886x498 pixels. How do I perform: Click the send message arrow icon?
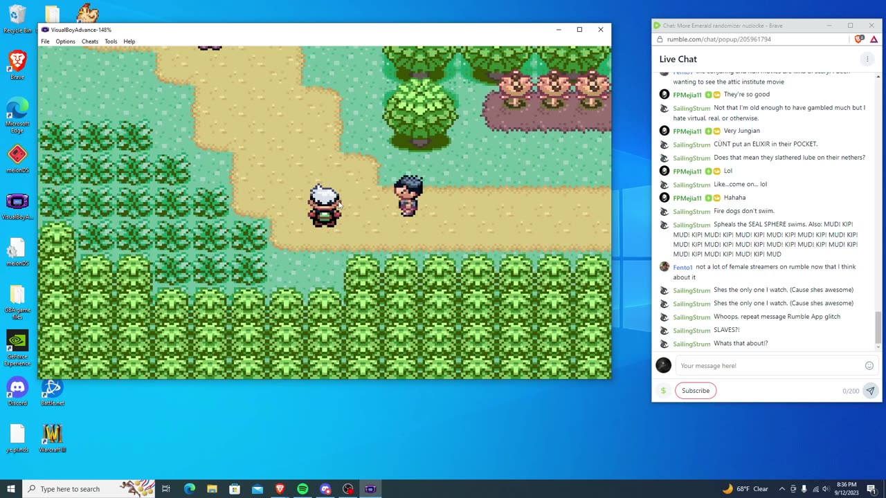pos(870,391)
